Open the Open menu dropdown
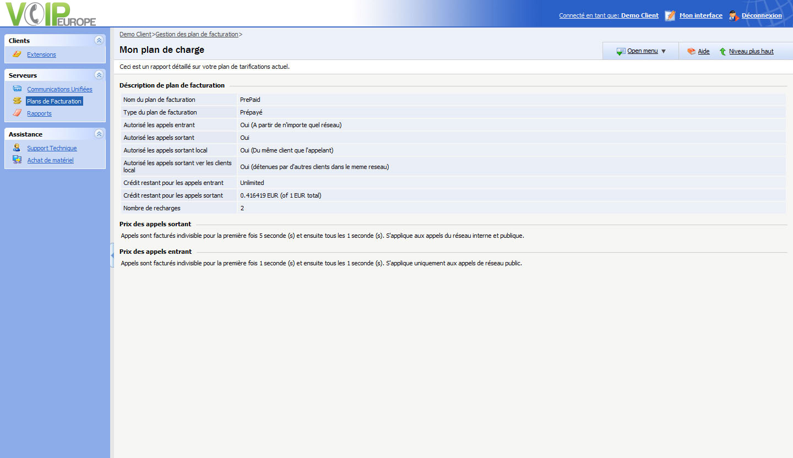 pyautogui.click(x=642, y=51)
